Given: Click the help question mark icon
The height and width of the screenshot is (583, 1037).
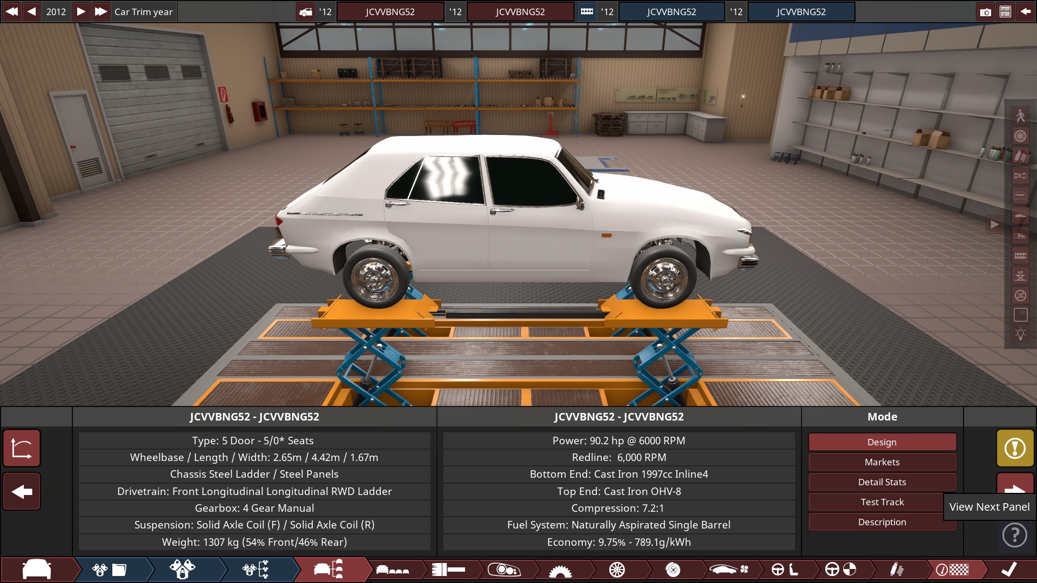Looking at the screenshot, I should pos(1014,535).
